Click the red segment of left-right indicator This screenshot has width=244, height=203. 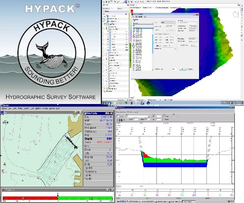click(x=30, y=198)
